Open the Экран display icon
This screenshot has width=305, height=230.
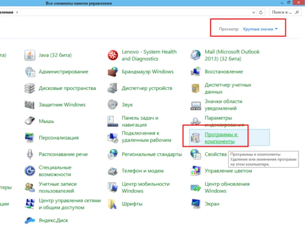(x=195, y=204)
